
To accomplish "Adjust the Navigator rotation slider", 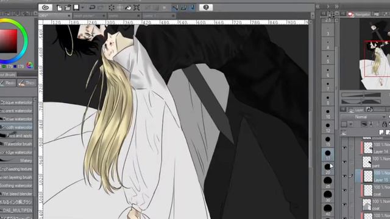I will click(x=361, y=102).
